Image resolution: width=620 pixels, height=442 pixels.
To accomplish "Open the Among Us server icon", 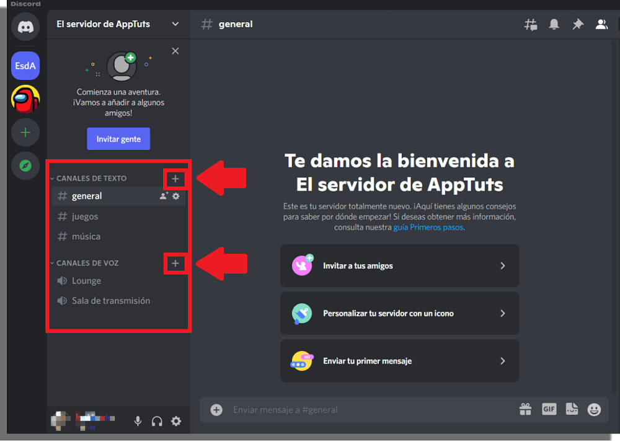I will [x=25, y=99].
